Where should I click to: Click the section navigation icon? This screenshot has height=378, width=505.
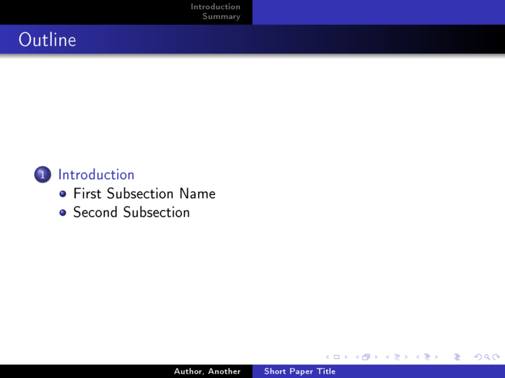click(426, 357)
